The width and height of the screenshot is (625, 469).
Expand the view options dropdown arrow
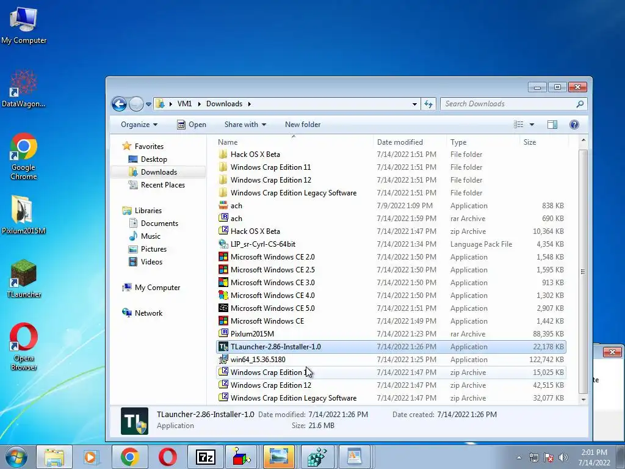click(x=532, y=125)
